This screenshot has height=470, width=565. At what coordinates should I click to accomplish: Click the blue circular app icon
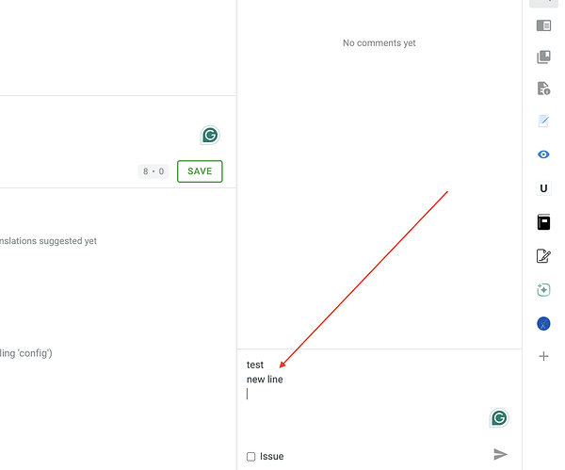tap(543, 323)
